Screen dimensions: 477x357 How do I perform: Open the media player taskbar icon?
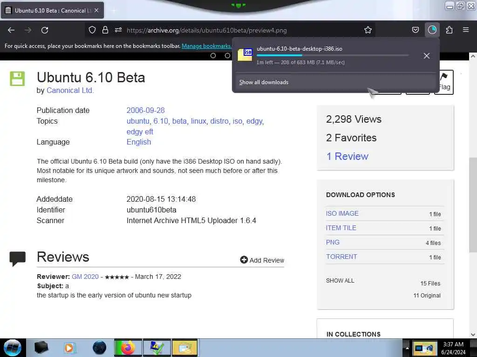[x=70, y=348]
